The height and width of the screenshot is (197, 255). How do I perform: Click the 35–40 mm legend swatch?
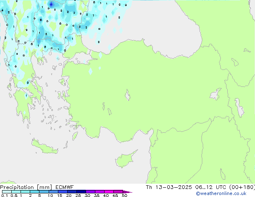click(x=99, y=192)
